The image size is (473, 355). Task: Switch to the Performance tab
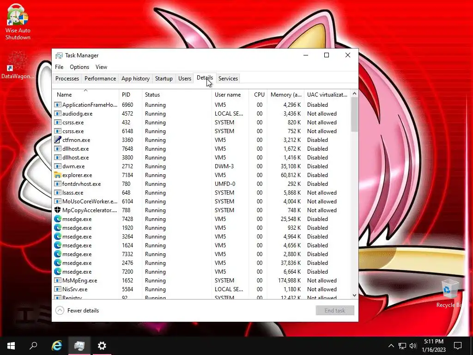pyautogui.click(x=100, y=79)
